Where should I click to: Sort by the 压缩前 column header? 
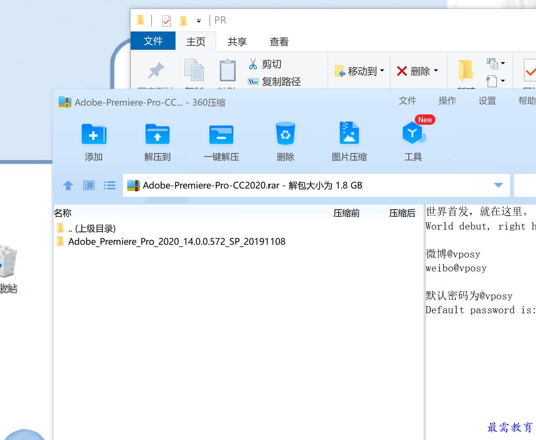(347, 213)
